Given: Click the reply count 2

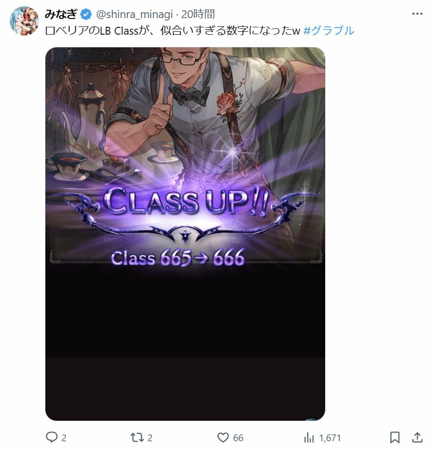Looking at the screenshot, I should point(64,438).
